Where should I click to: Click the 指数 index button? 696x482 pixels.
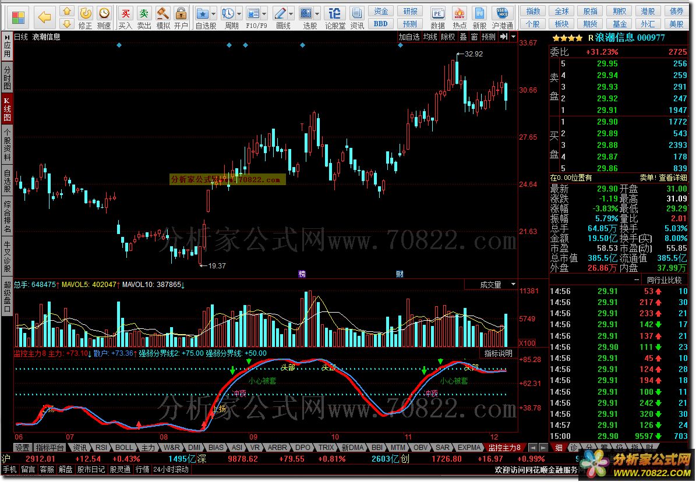pyautogui.click(x=533, y=12)
